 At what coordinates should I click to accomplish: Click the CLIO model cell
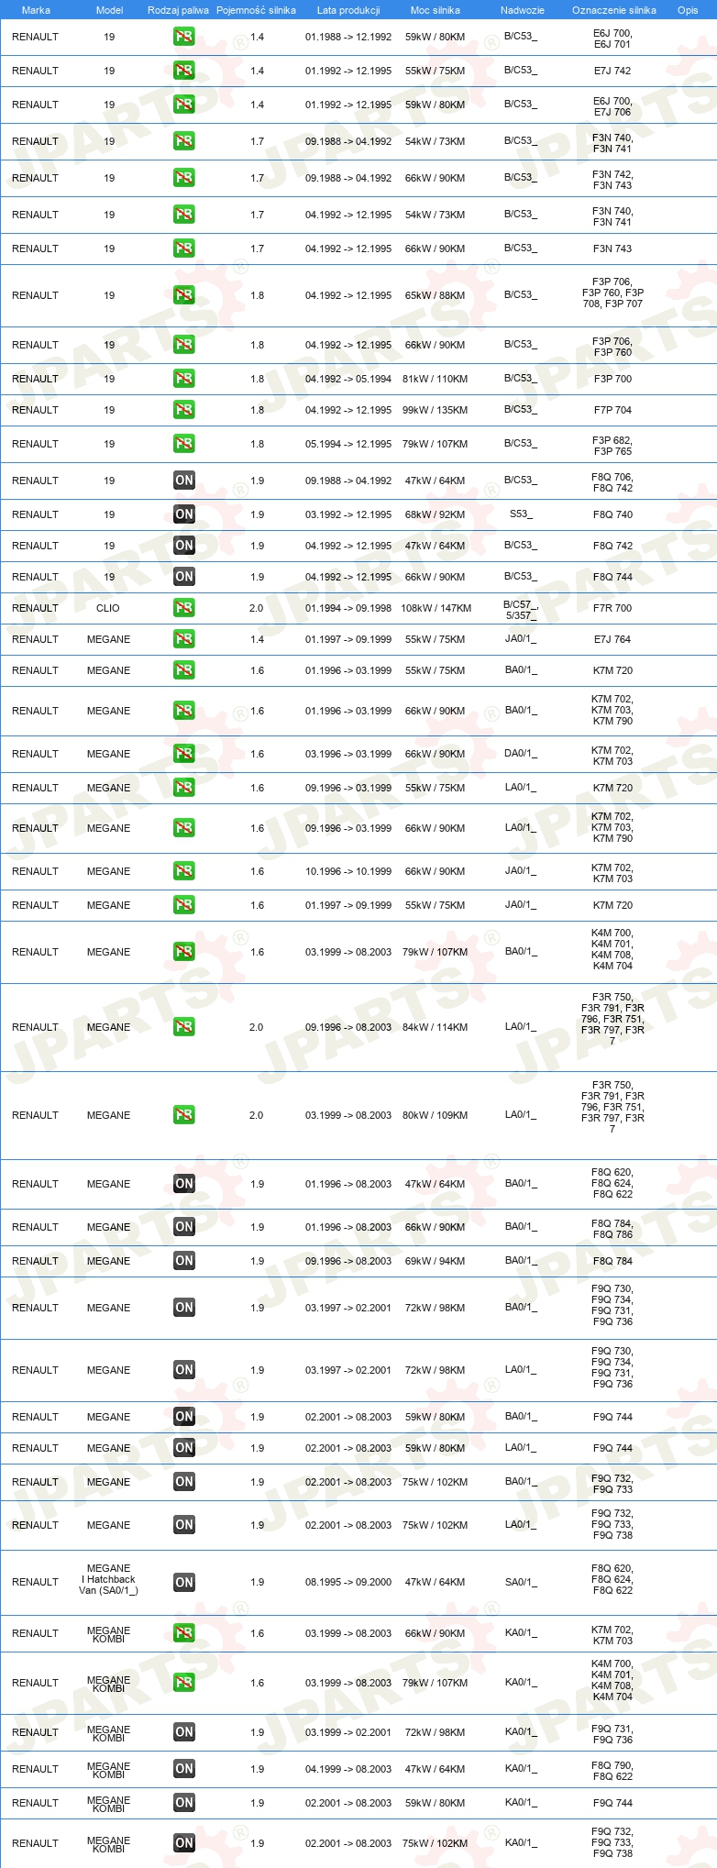tap(108, 608)
